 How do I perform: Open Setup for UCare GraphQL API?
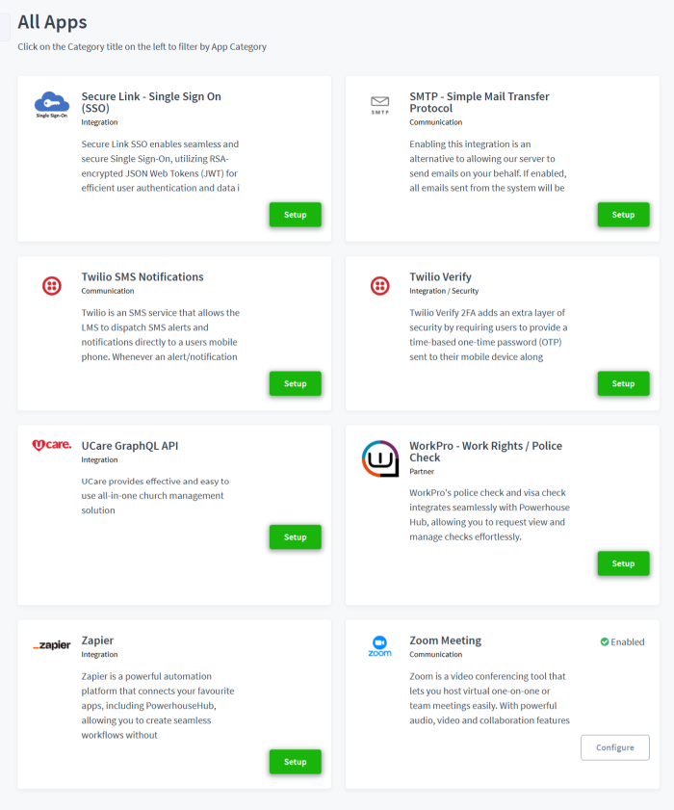point(295,537)
